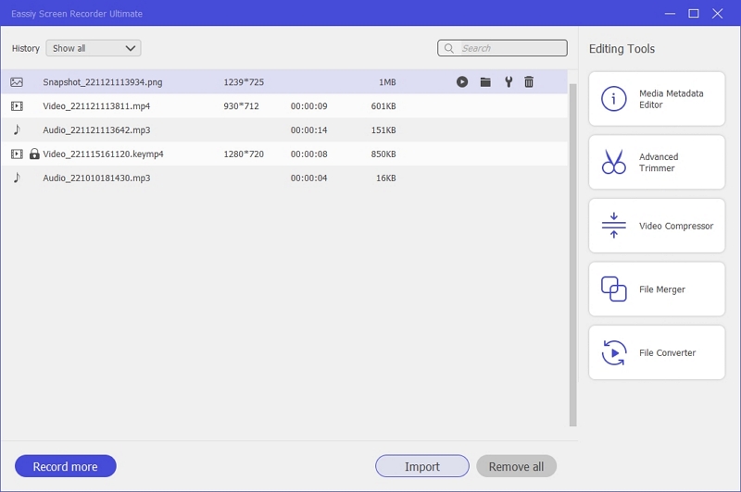Image resolution: width=741 pixels, height=492 pixels.
Task: Open the File Merger tool
Action: [657, 289]
